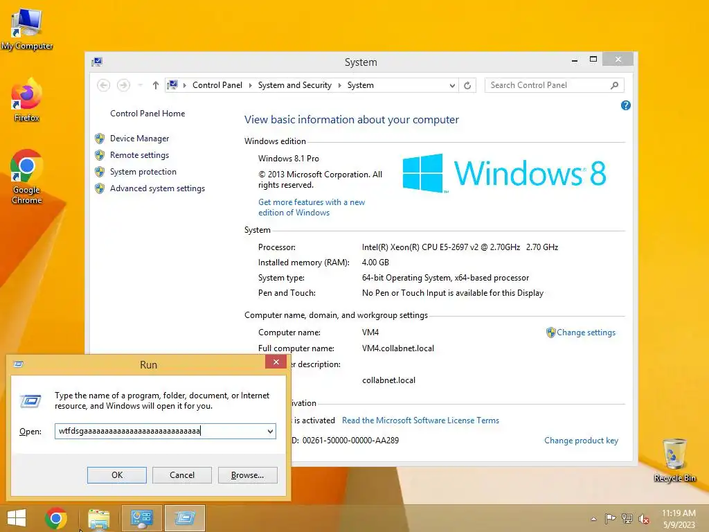Select VM4.collabnet.local full computer name
Viewport: 709px width, 532px height.
(x=398, y=348)
